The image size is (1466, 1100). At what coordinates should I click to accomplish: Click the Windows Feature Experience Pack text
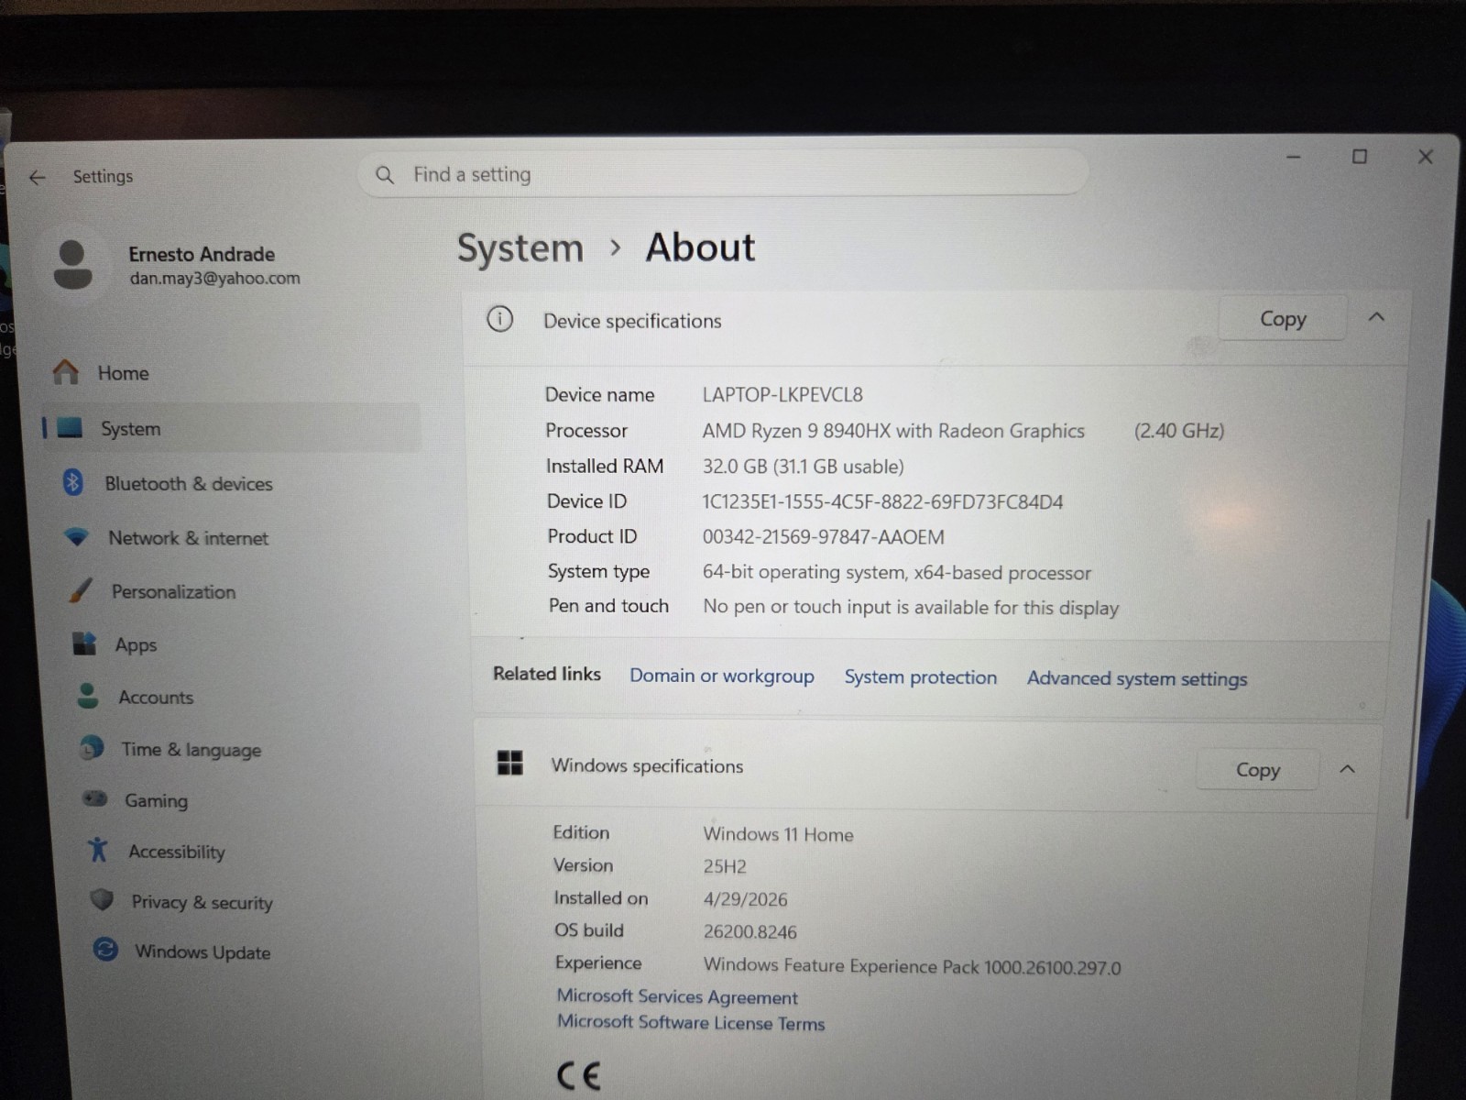click(912, 966)
